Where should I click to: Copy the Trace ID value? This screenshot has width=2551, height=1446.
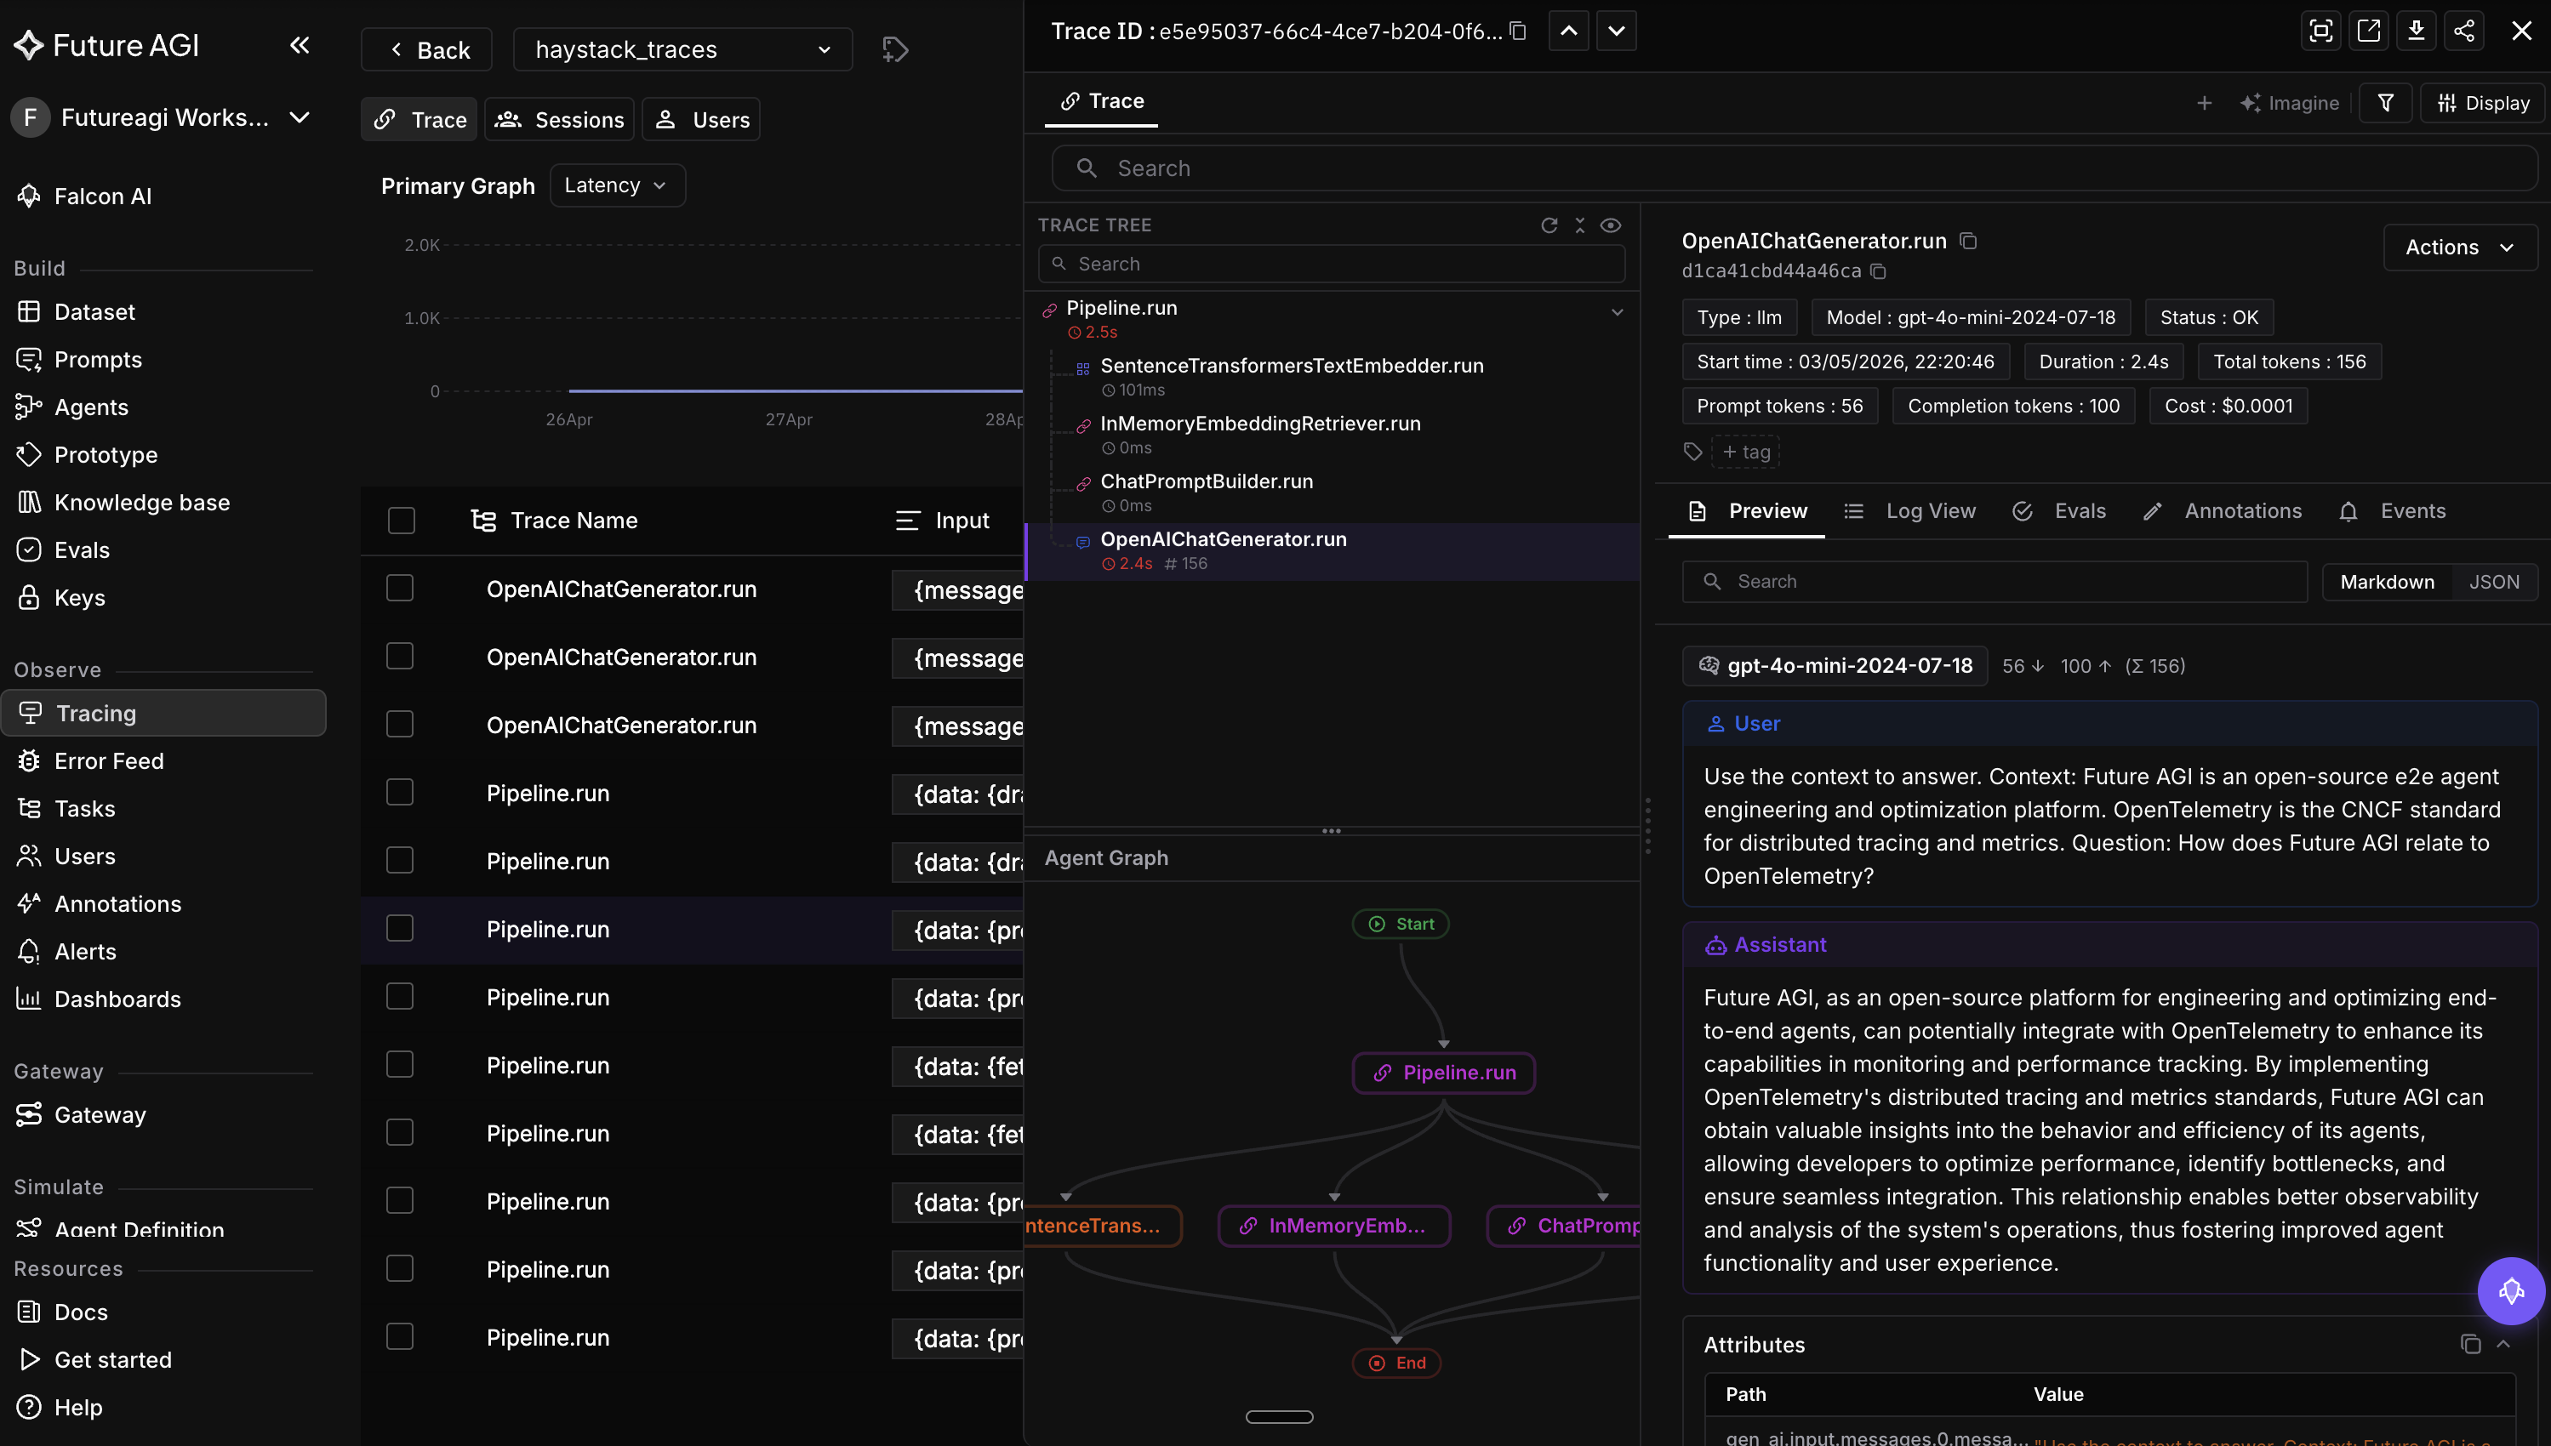(x=1517, y=31)
